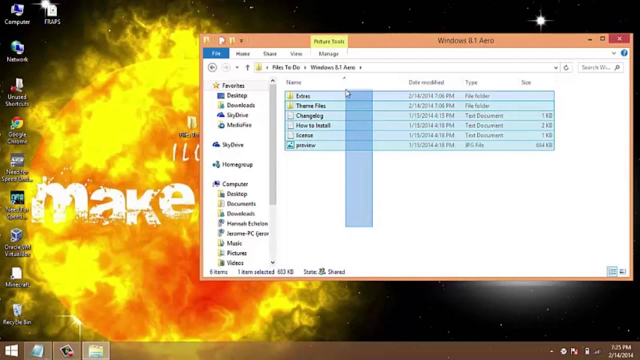The width and height of the screenshot is (640, 360).
Task: Click the Windows 8.1 Aero breadcrumb
Action: pos(332,67)
